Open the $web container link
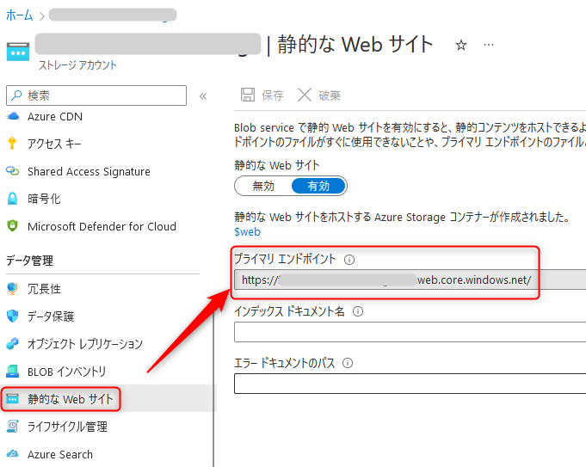586x467 pixels. (247, 231)
